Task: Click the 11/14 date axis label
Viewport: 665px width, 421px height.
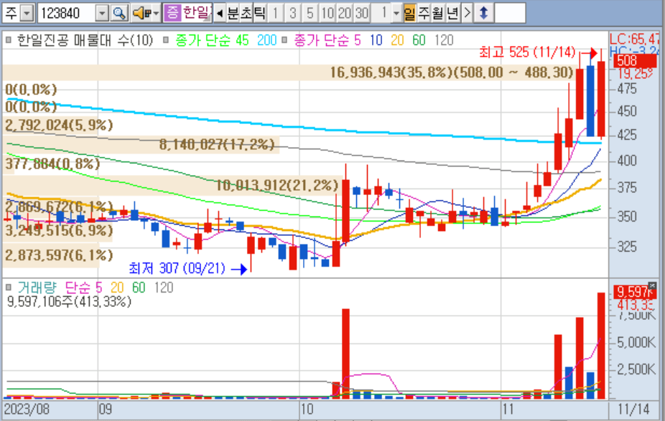Action: (633, 410)
